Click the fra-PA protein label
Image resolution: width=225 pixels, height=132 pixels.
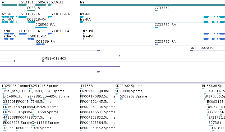coord(88,36)
